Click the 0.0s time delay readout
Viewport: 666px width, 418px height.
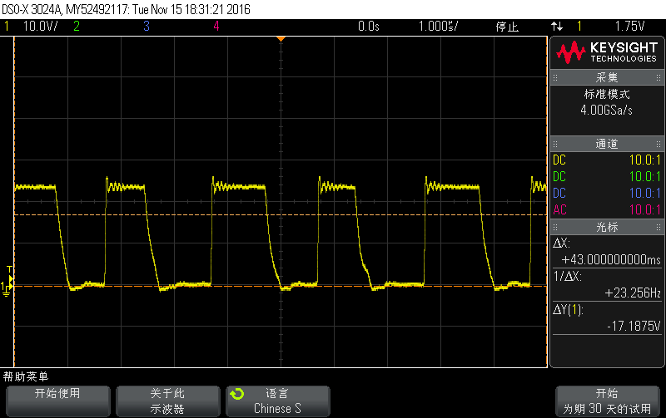[x=368, y=27]
